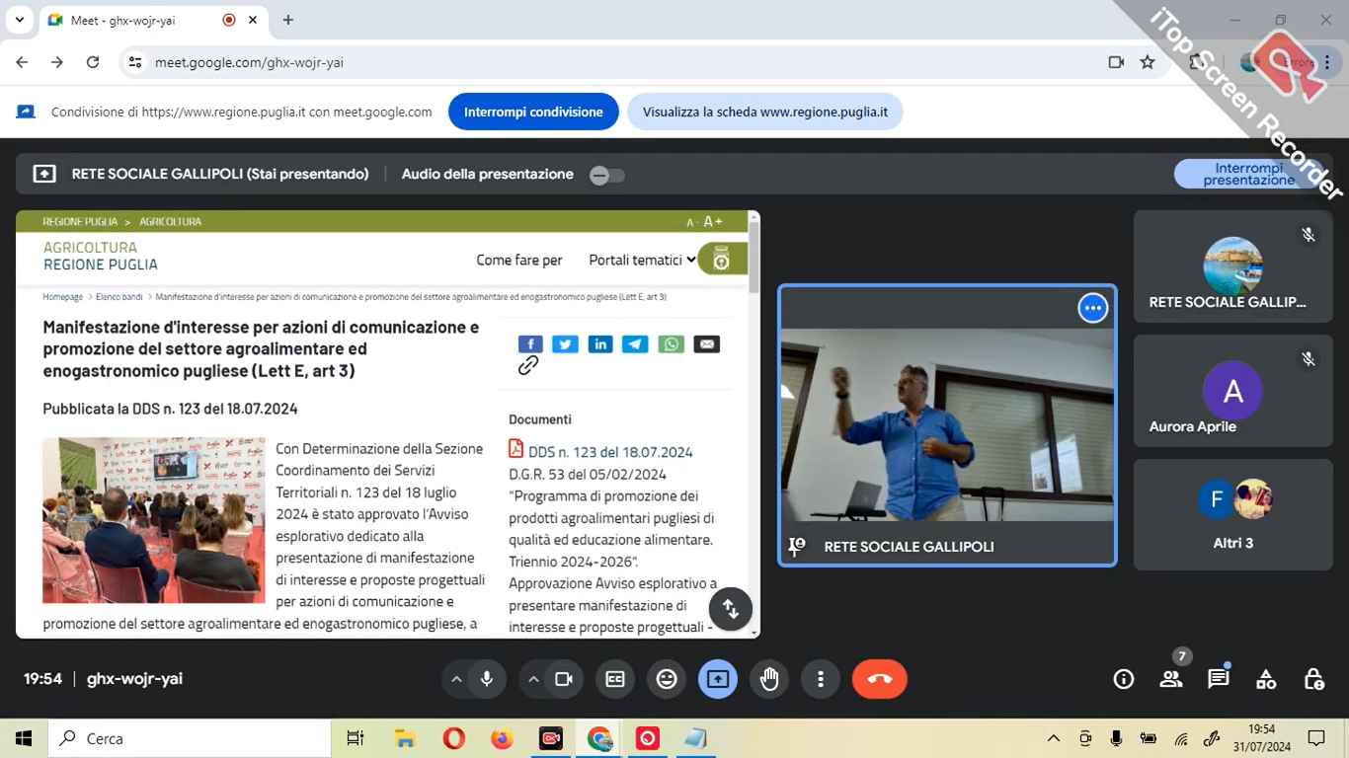Open File Explorer from taskbar
Viewport: 1349px width, 758px height.
404,738
